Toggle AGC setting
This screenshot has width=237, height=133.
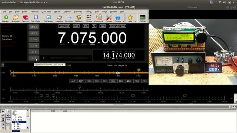point(76,26)
